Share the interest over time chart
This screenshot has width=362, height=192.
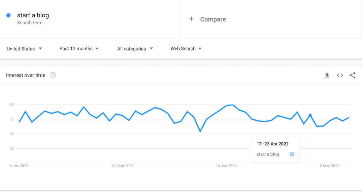point(352,75)
